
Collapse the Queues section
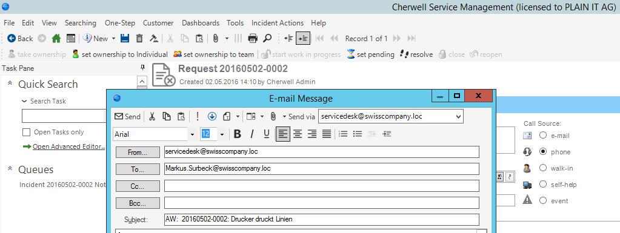click(10, 169)
